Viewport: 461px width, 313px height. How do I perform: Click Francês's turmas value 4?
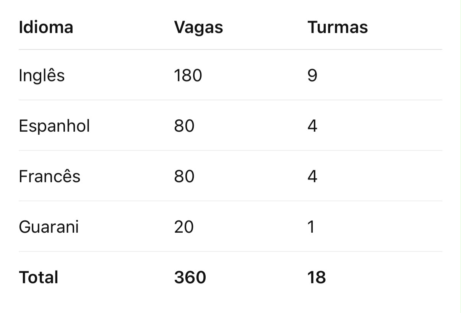click(x=312, y=176)
